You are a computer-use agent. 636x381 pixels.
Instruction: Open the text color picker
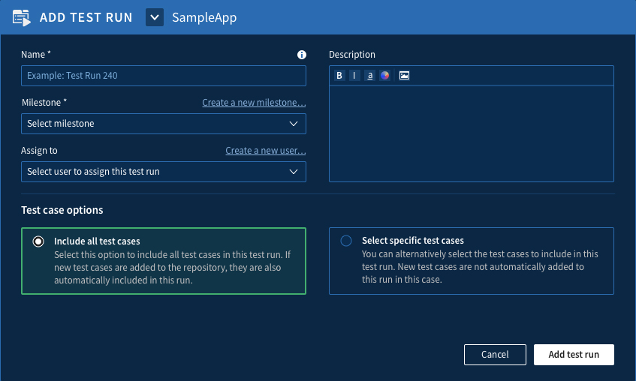pyautogui.click(x=384, y=76)
